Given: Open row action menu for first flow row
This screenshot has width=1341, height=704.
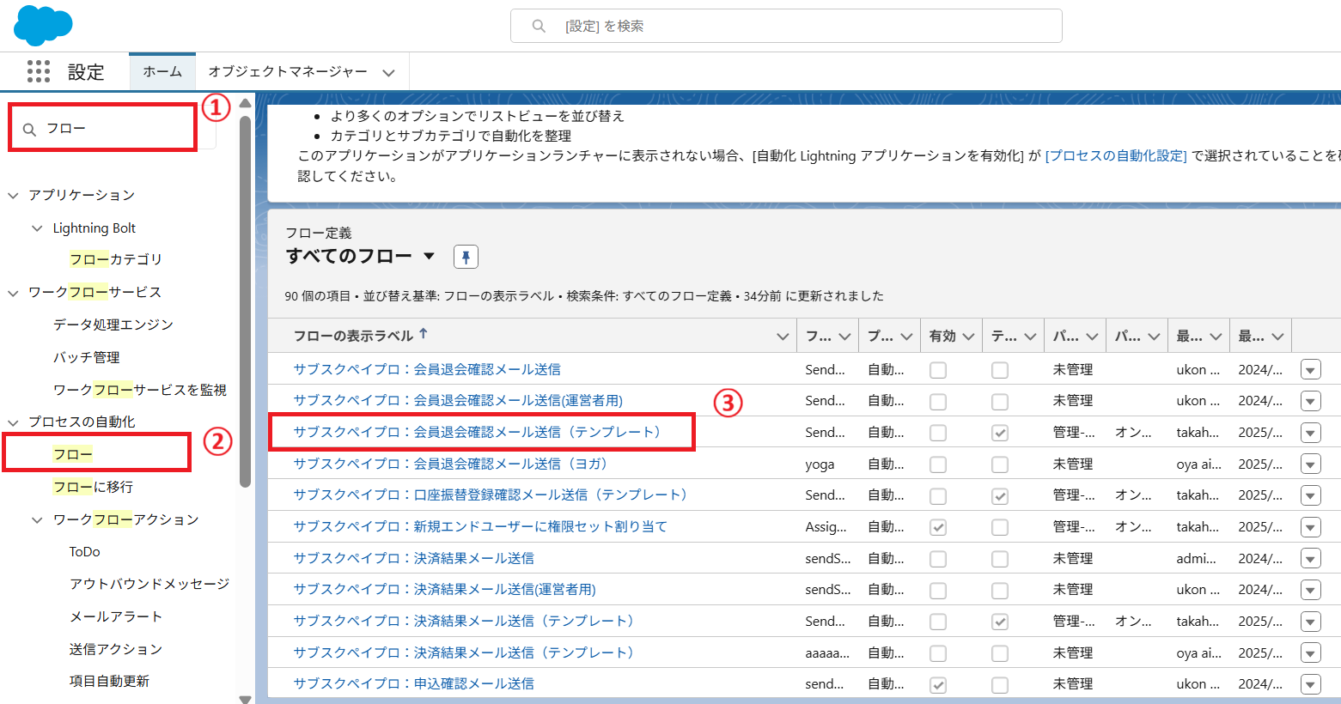Looking at the screenshot, I should [x=1310, y=370].
